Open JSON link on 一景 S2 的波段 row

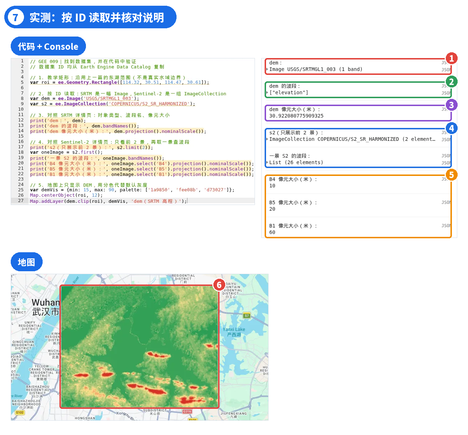click(446, 156)
